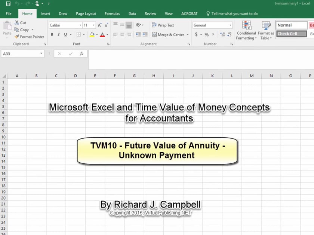The width and height of the screenshot is (314, 235).
Task: Toggle Align Right
Action: [x=129, y=34]
